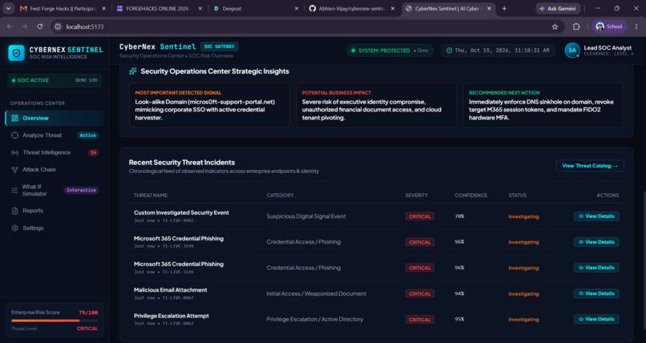Viewport: 646px width, 343px height.
Task: Click the Most Important Detected Signal card
Action: [x=209, y=106]
